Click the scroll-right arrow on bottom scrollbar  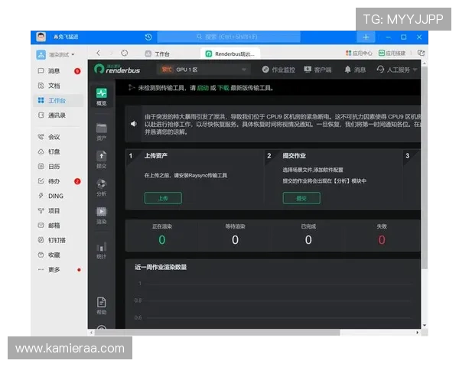coord(418,333)
